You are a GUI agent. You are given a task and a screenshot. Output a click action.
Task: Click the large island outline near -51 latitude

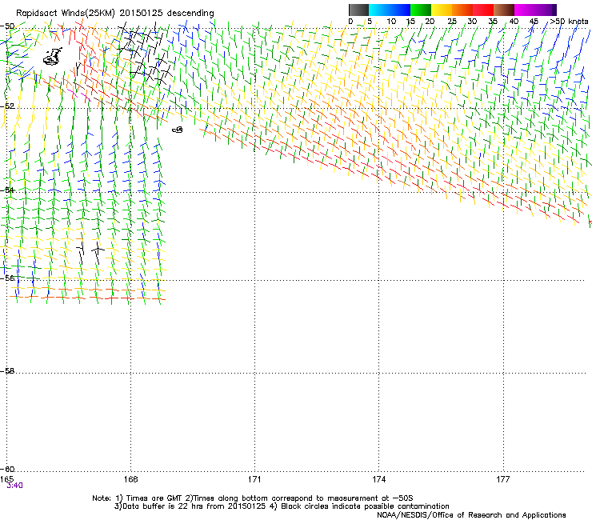[53, 57]
